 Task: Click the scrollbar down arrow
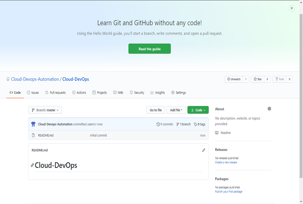(301, 202)
